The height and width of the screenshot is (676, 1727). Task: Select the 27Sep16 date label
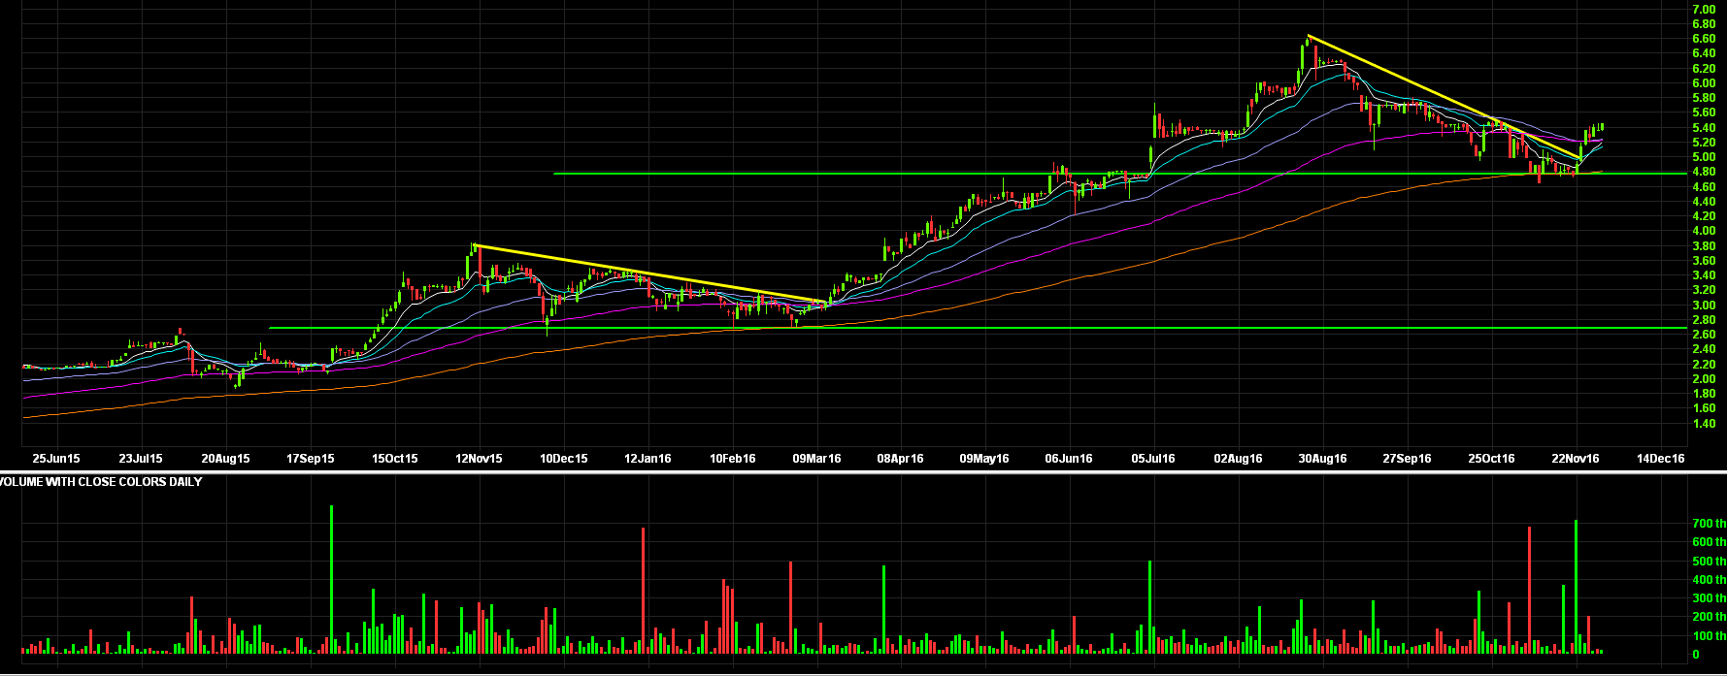(x=1408, y=459)
